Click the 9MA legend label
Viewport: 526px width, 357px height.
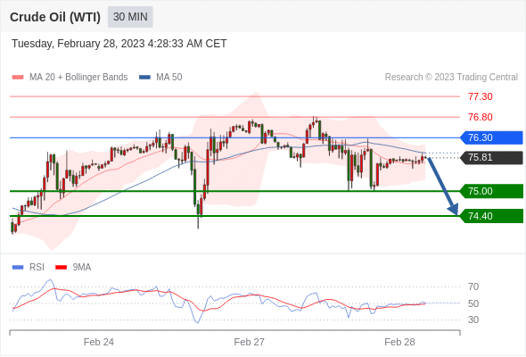tap(82, 268)
